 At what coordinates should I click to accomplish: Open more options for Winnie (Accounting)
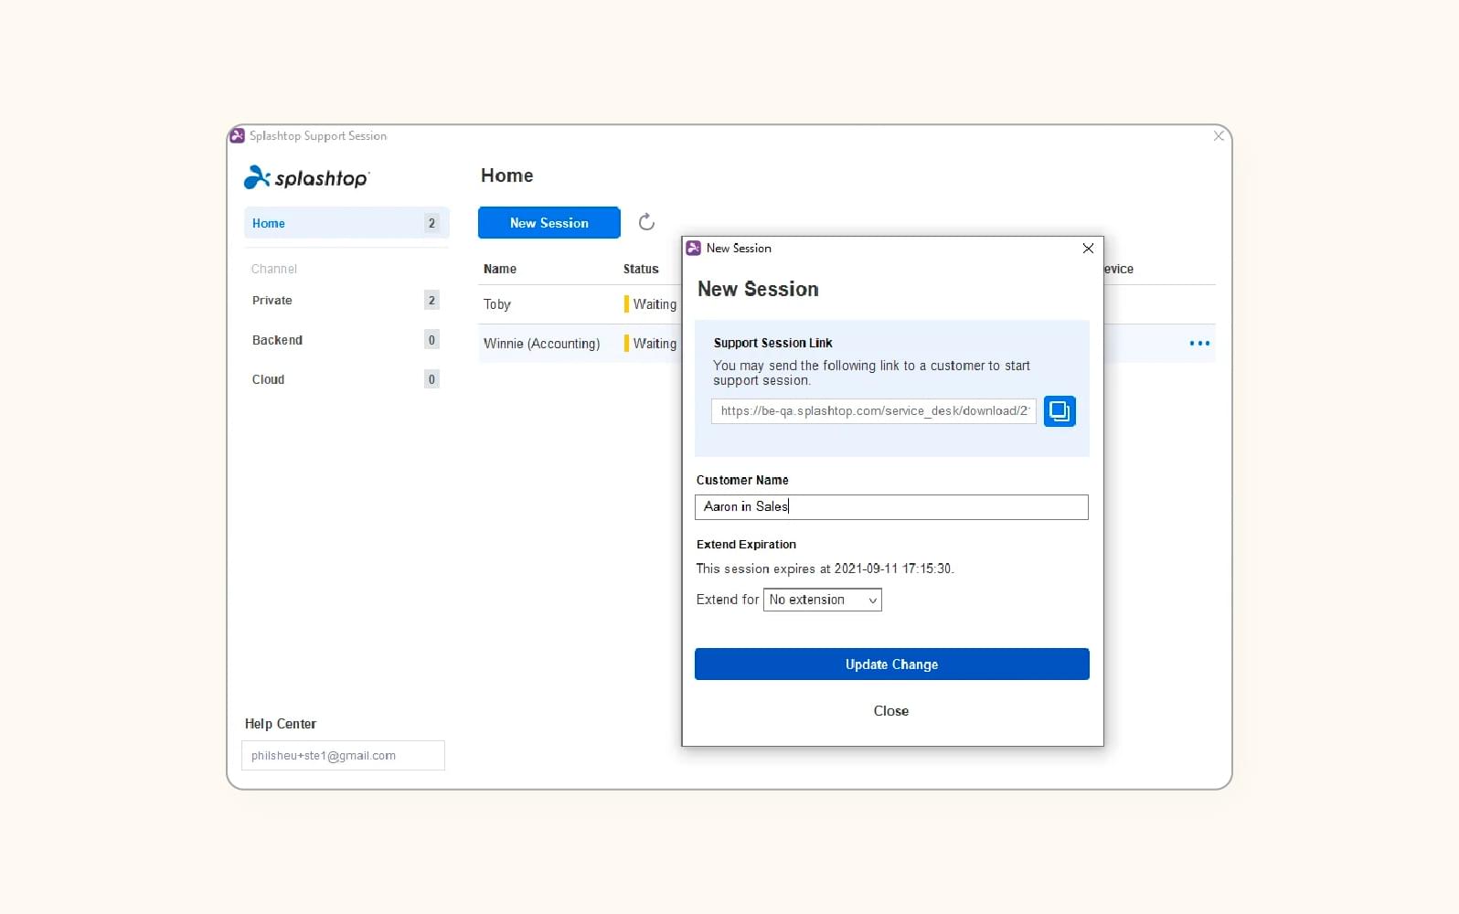(x=1199, y=344)
